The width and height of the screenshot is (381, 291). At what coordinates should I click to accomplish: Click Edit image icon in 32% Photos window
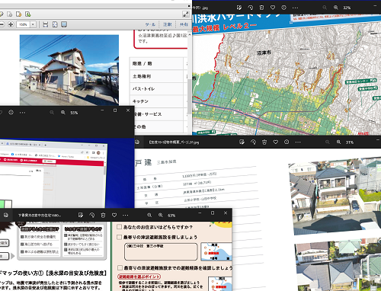click(x=239, y=8)
